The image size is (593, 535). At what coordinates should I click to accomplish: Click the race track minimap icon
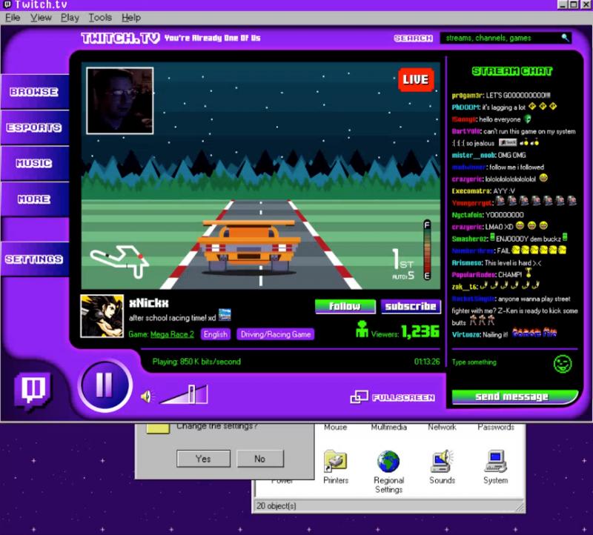click(x=119, y=261)
